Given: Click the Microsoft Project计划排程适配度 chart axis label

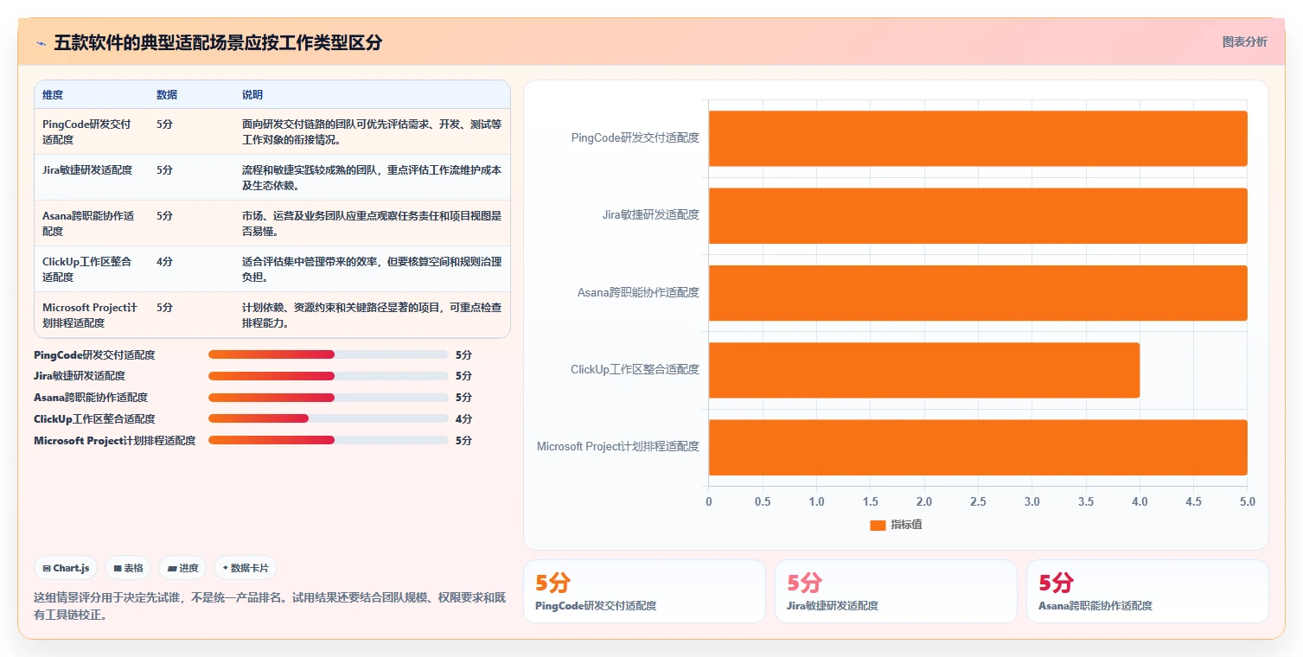Looking at the screenshot, I should pos(618,446).
